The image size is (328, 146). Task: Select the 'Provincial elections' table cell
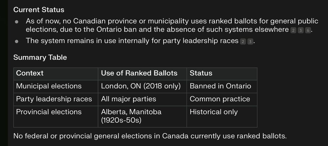pyautogui.click(x=49, y=112)
